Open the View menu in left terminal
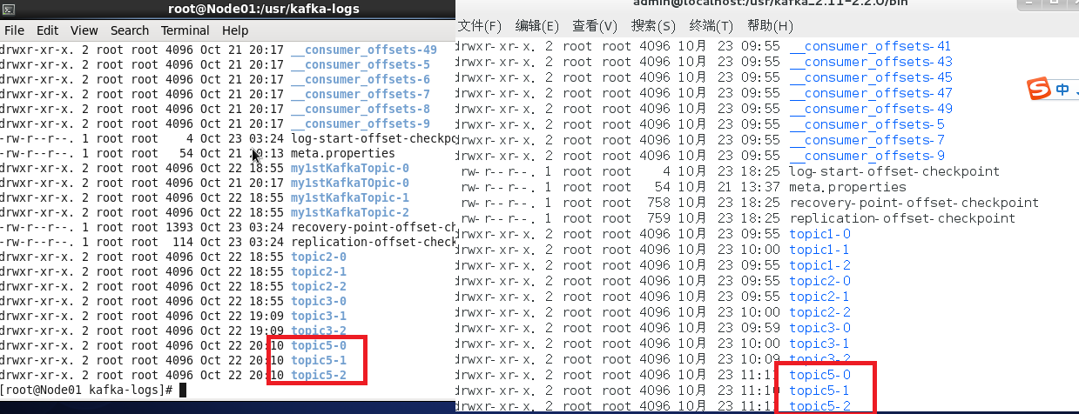The height and width of the screenshot is (414, 1079). pyautogui.click(x=84, y=30)
